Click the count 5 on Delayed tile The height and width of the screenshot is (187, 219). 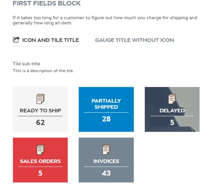[172, 123]
